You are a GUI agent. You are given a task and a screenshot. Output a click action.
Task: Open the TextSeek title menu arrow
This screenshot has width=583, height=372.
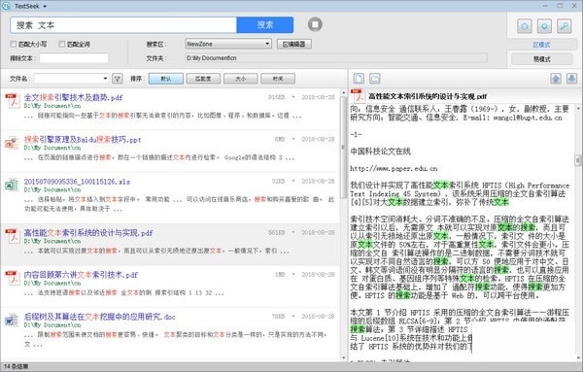45,7
